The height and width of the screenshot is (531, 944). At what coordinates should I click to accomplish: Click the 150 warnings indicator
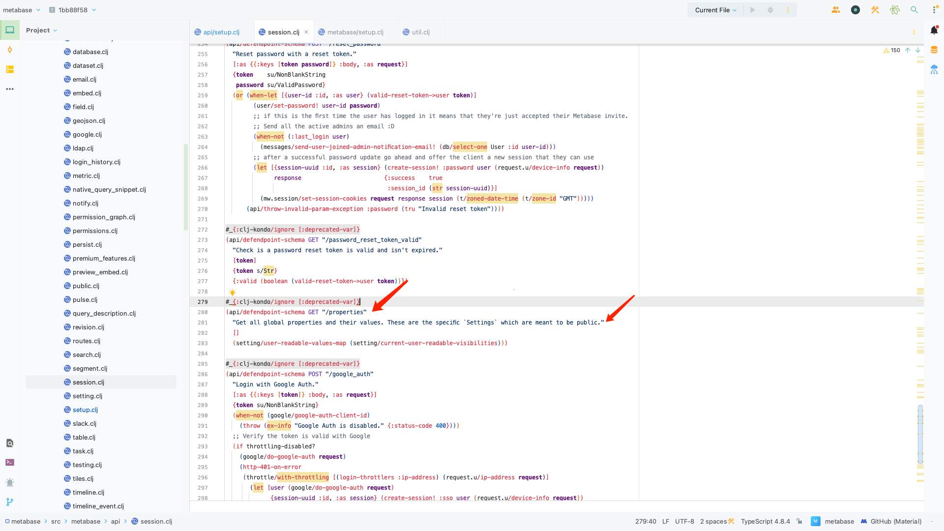click(892, 50)
